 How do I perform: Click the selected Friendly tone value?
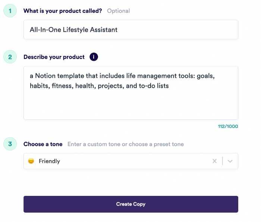49,161
